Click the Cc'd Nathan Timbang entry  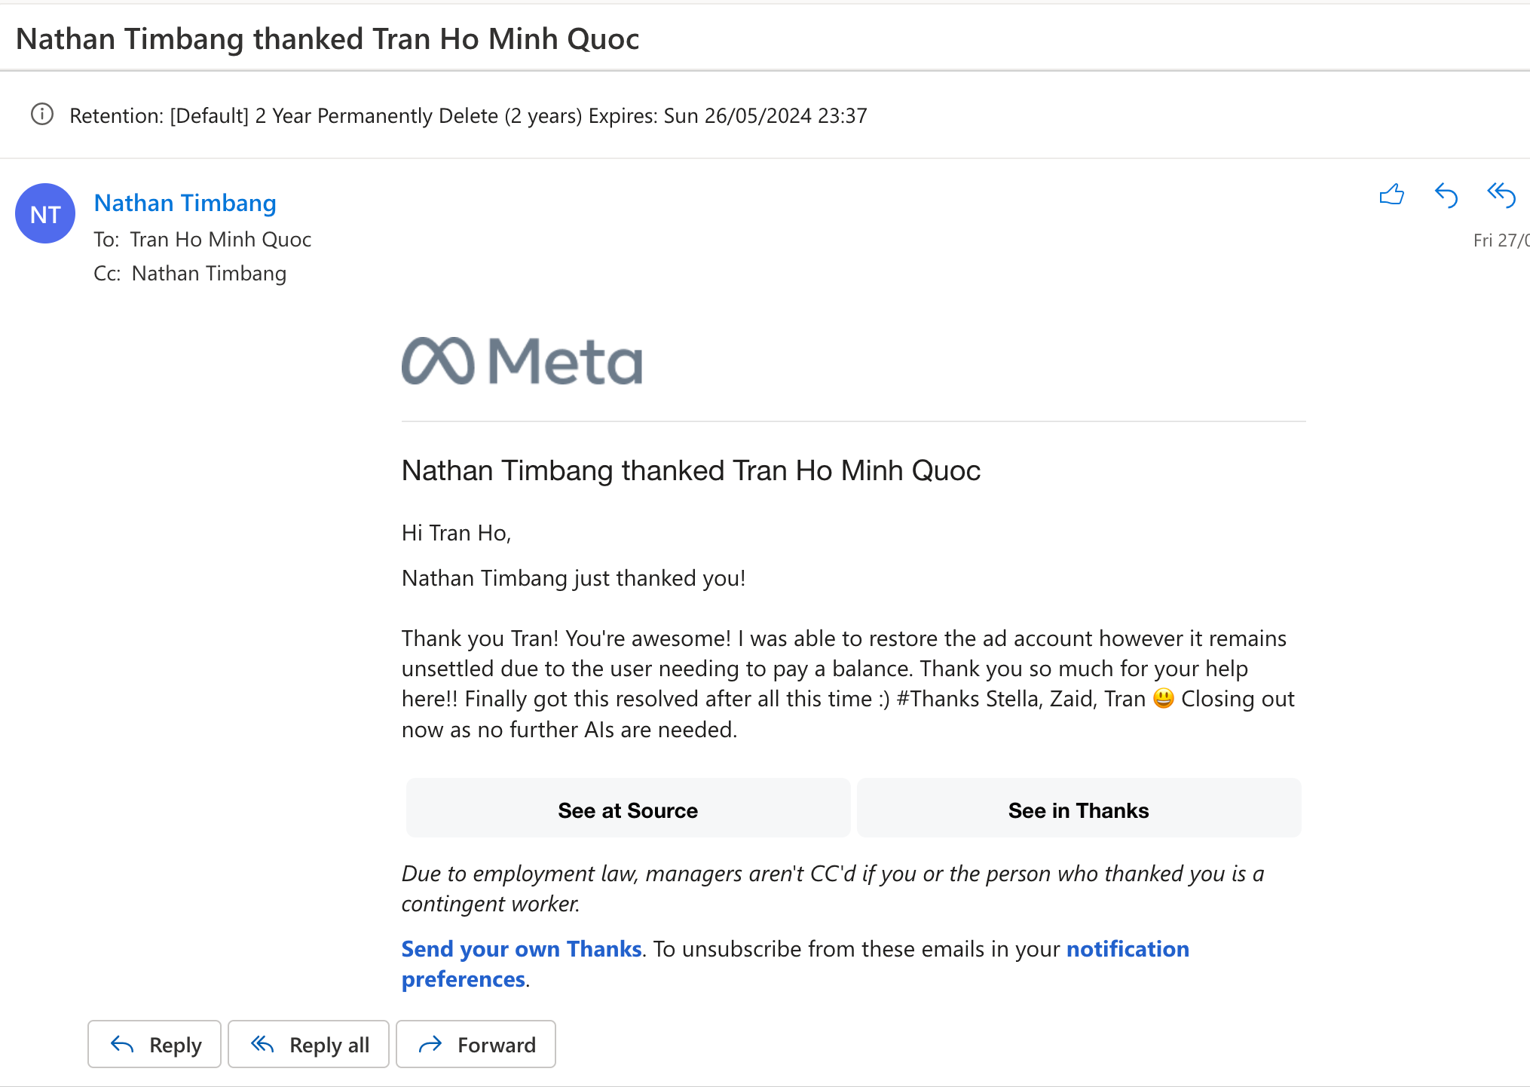point(209,273)
